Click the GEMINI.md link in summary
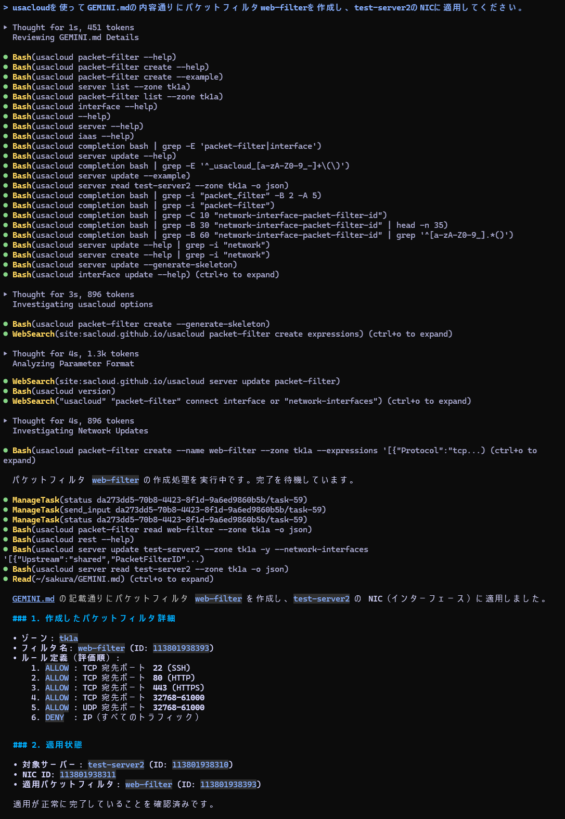This screenshot has height=819, width=565. click(x=33, y=598)
